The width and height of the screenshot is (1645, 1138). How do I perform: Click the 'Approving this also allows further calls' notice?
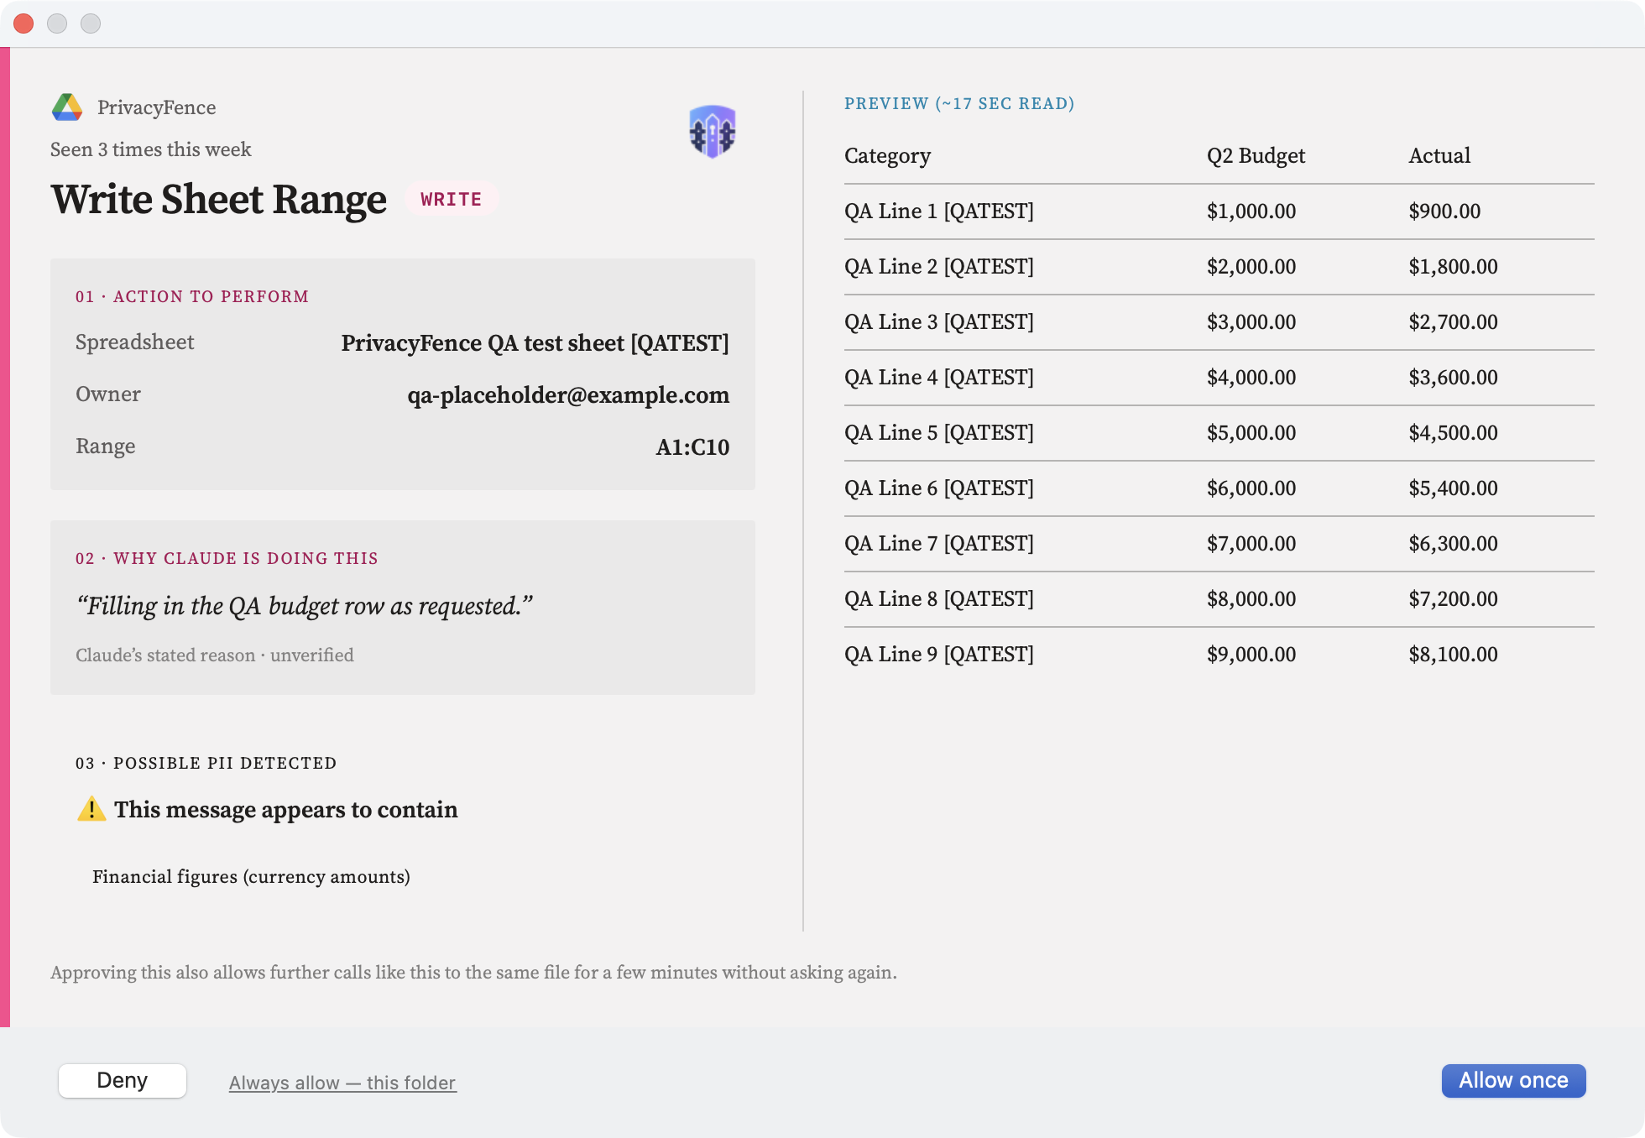click(474, 973)
